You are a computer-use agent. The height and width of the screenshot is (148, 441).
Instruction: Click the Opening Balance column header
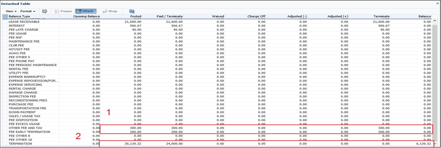click(80, 16)
